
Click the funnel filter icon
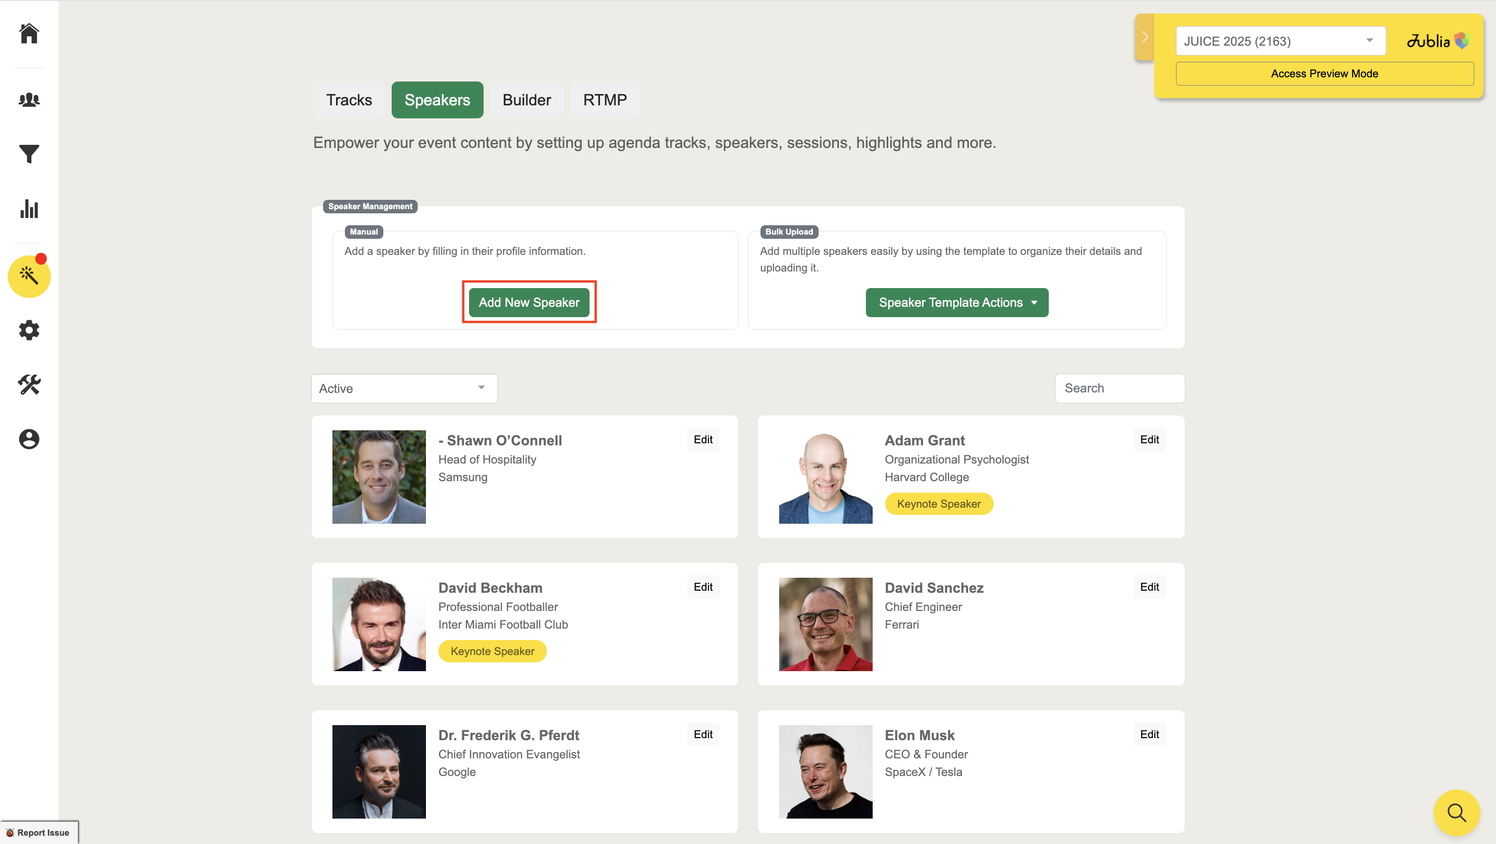tap(29, 154)
